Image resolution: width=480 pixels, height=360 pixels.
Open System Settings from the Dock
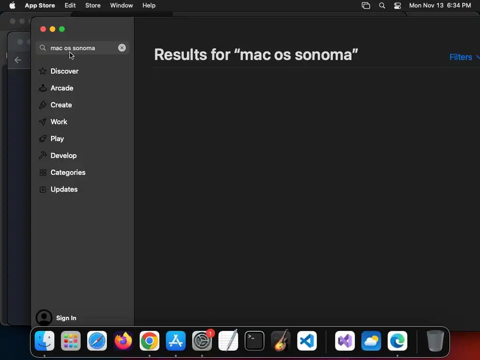tap(202, 341)
